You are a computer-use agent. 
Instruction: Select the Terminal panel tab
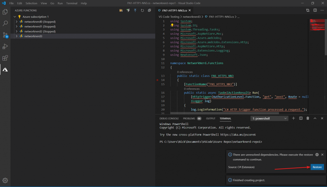tap(225, 118)
